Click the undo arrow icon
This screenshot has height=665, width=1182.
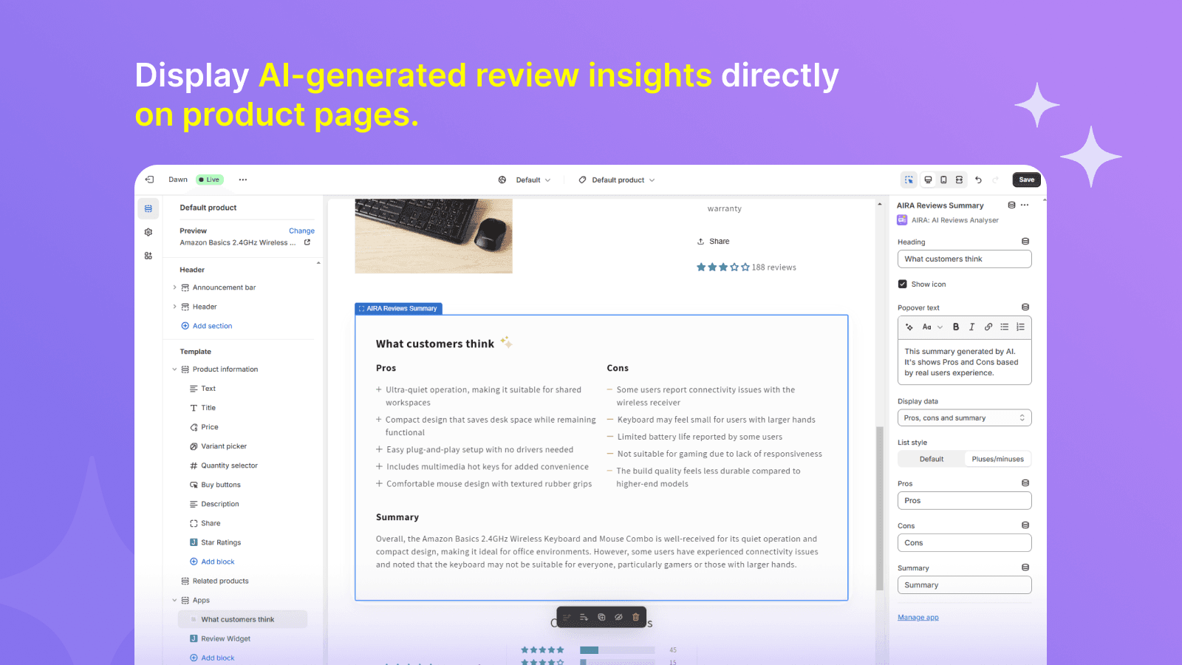click(978, 180)
